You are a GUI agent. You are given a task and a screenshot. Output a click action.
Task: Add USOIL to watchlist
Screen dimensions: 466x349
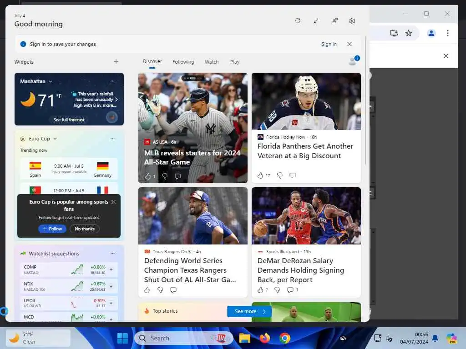[111, 303]
